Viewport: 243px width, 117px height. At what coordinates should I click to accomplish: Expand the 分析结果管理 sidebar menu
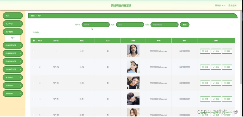[13, 69]
